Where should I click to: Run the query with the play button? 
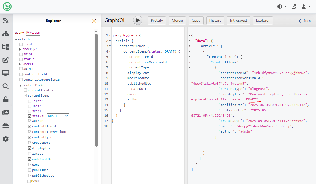pyautogui.click(x=138, y=20)
